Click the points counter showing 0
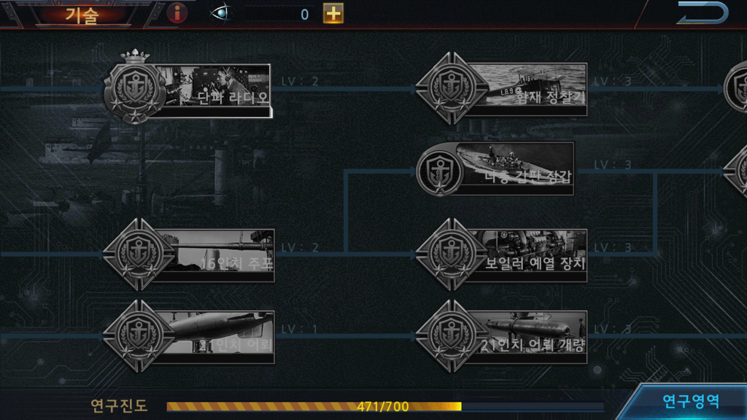 tap(279, 15)
